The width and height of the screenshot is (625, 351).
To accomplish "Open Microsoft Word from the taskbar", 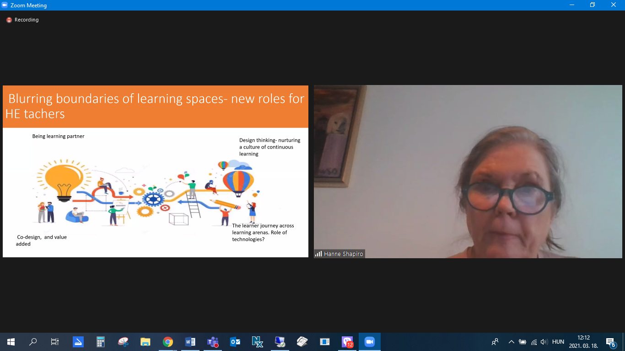I will pos(190,342).
